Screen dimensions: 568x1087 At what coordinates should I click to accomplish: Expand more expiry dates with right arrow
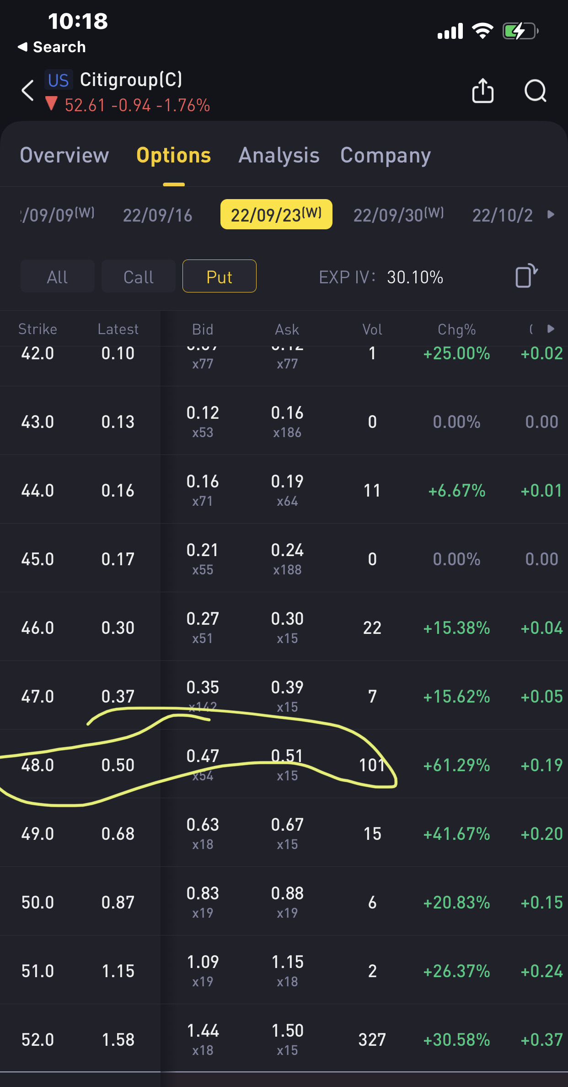pos(551,214)
